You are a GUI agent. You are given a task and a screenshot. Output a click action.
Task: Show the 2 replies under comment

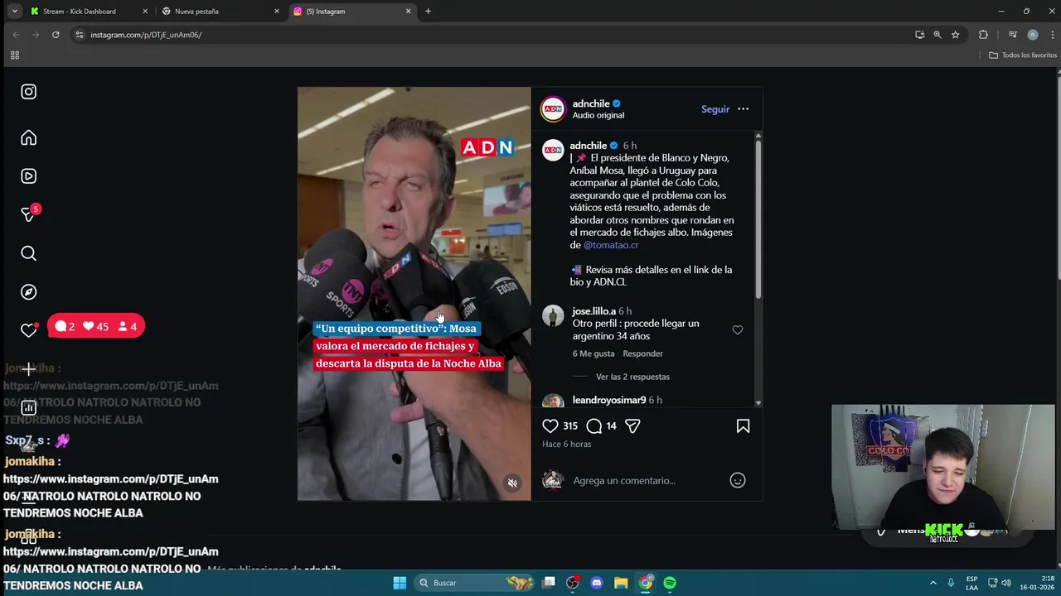(x=632, y=377)
